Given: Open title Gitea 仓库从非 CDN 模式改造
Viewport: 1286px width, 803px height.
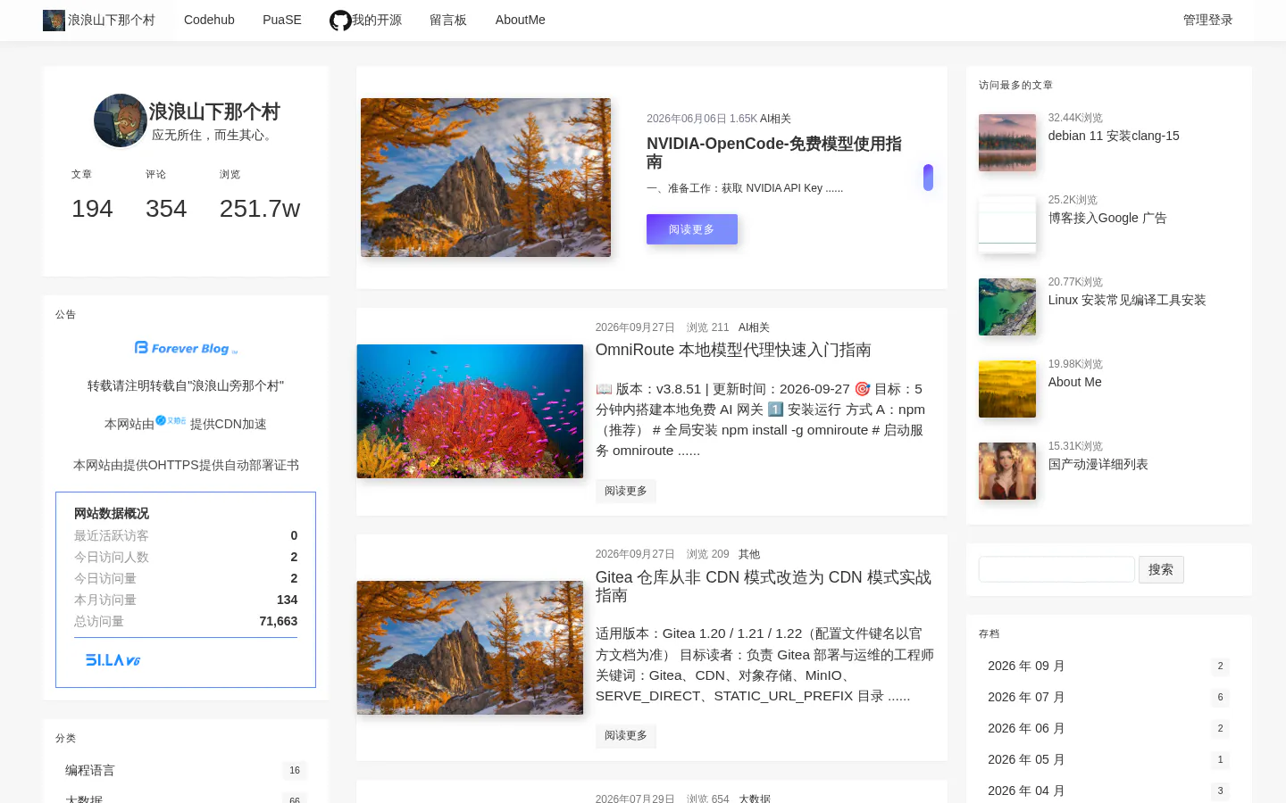Looking at the screenshot, I should click(764, 586).
